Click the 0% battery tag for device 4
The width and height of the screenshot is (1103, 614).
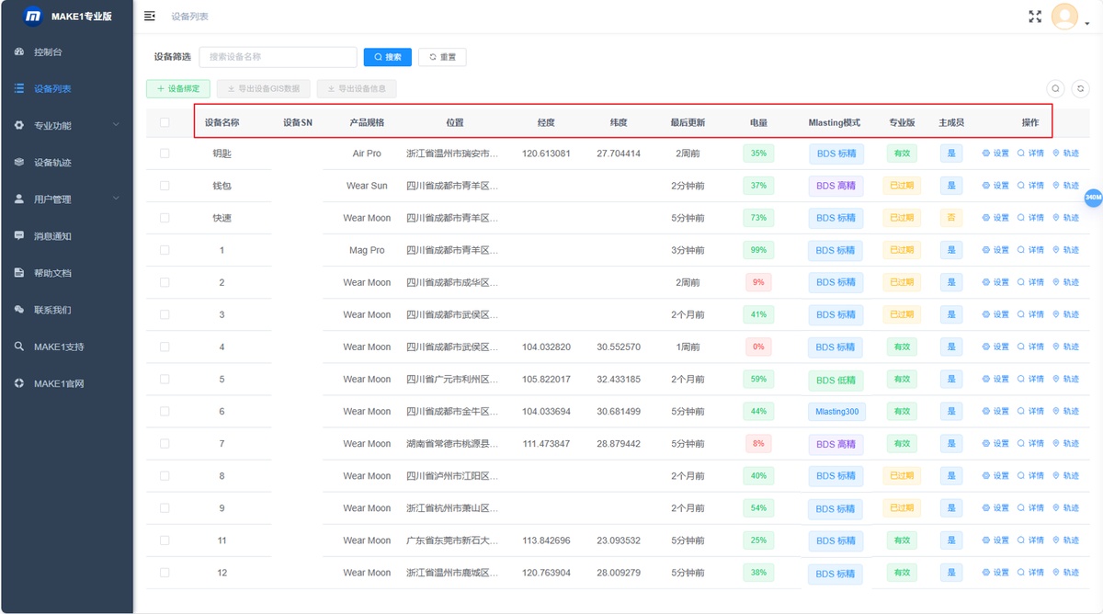tap(758, 347)
